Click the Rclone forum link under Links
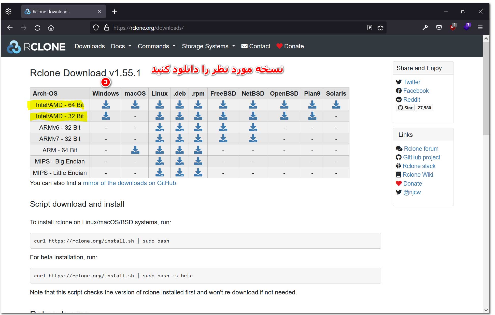 point(421,149)
